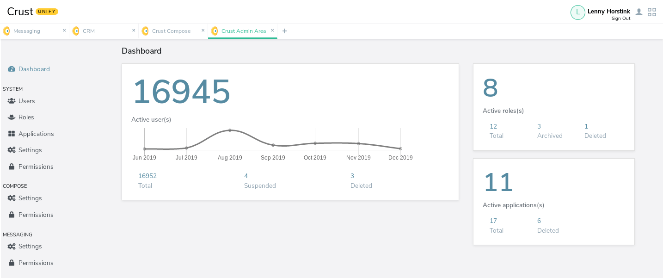663x278 pixels.
Task: Open the user profile icon in header
Action: [x=639, y=12]
